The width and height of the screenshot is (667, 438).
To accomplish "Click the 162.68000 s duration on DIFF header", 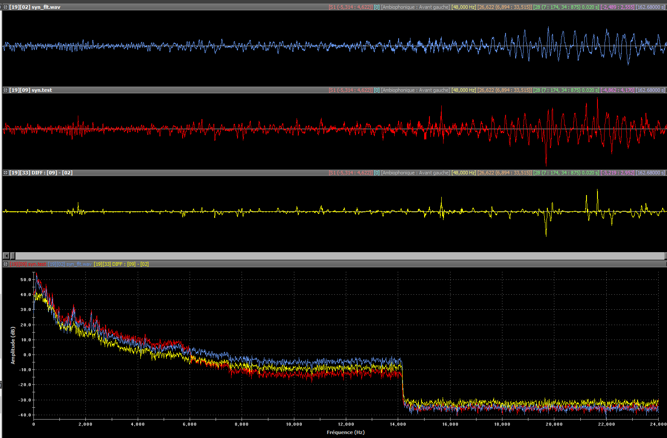I will pyautogui.click(x=650, y=173).
